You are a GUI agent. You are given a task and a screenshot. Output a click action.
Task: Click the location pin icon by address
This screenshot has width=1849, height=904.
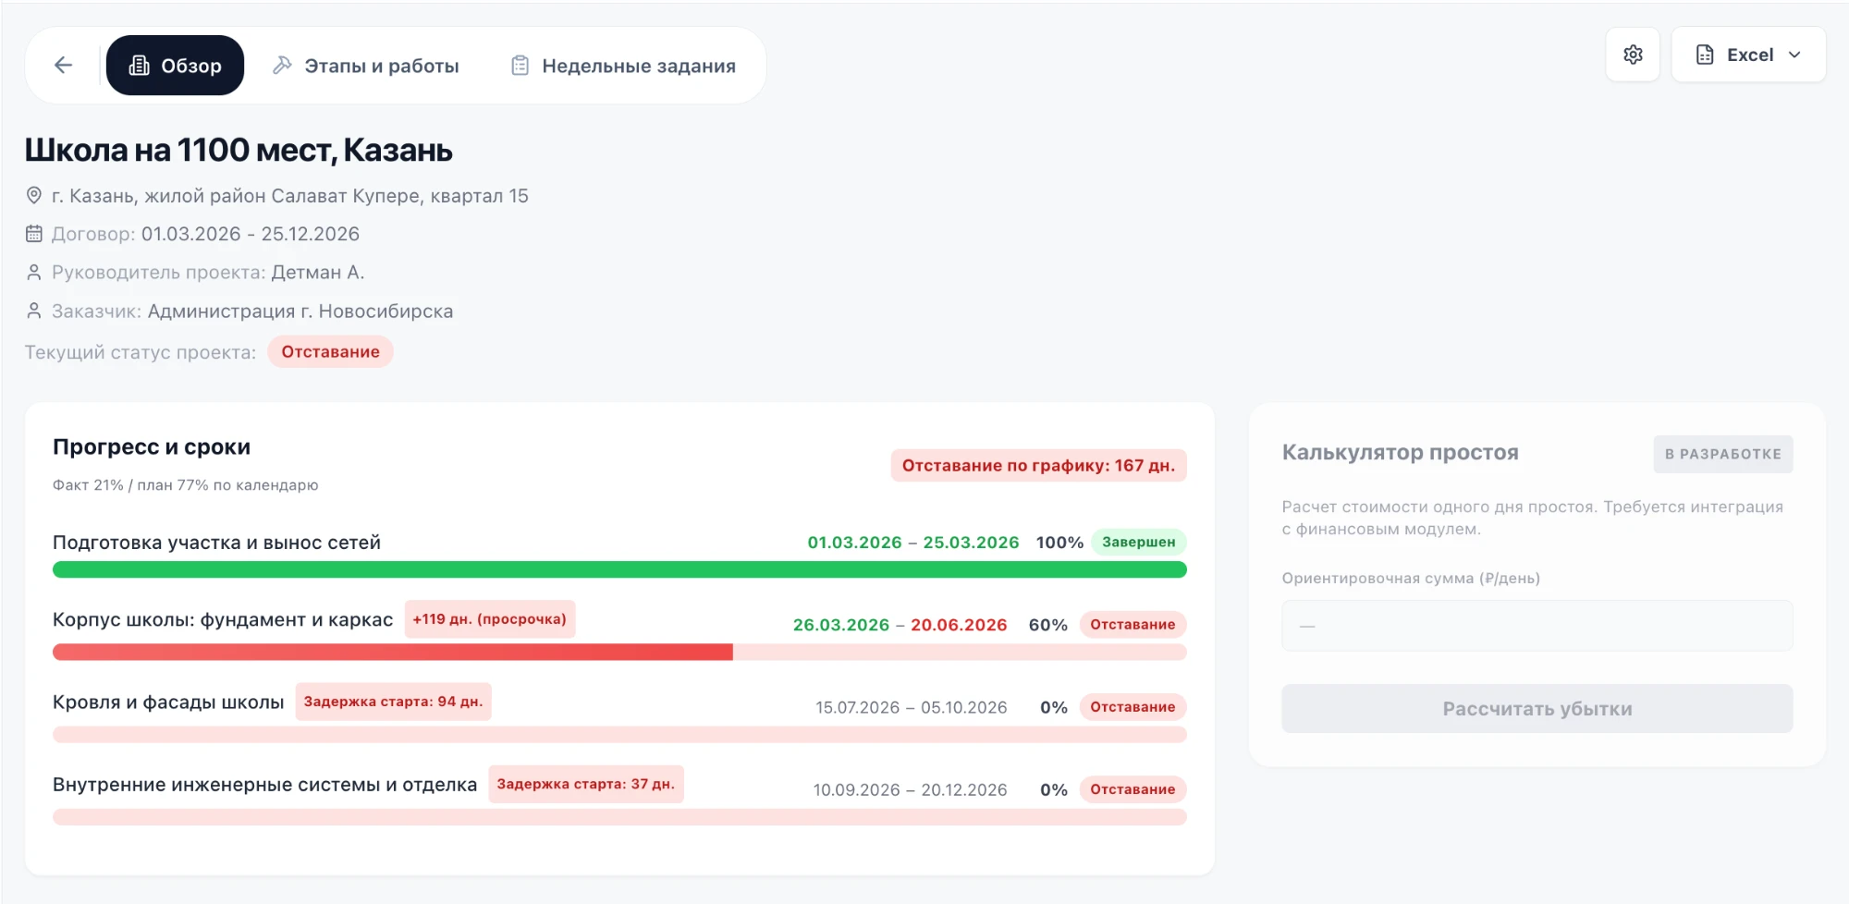click(34, 196)
